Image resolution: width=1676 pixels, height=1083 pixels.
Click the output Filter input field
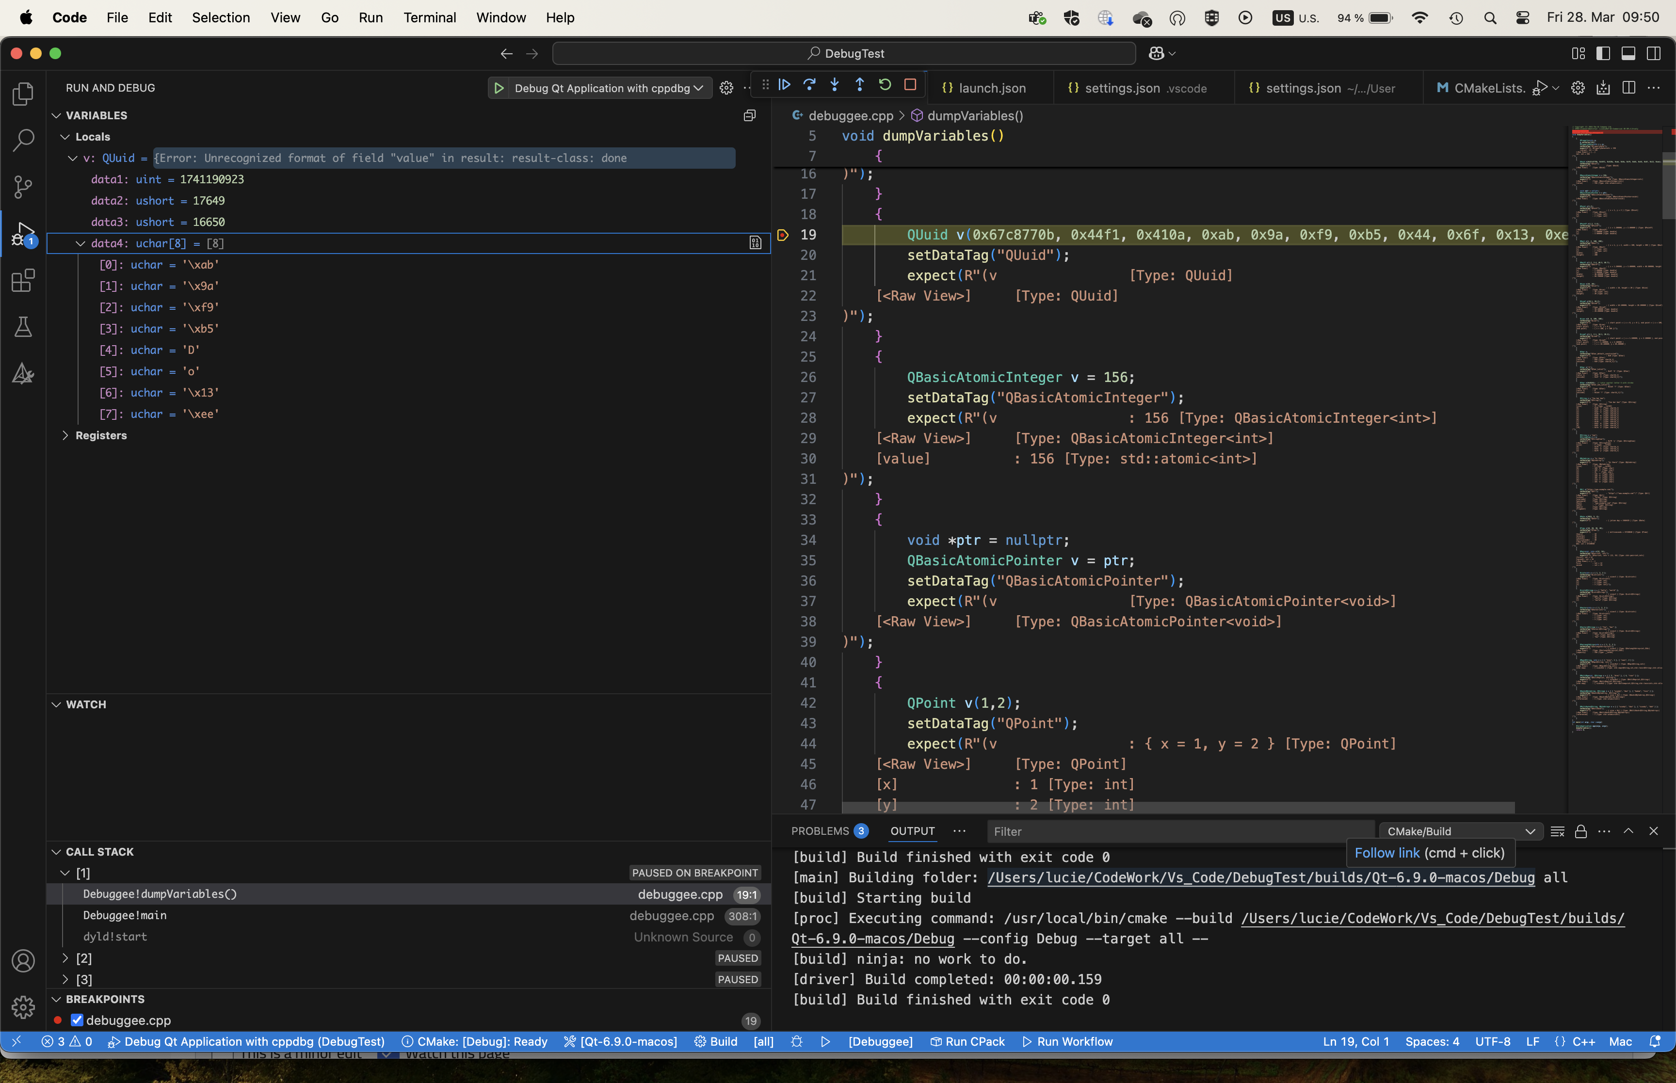coord(1180,831)
